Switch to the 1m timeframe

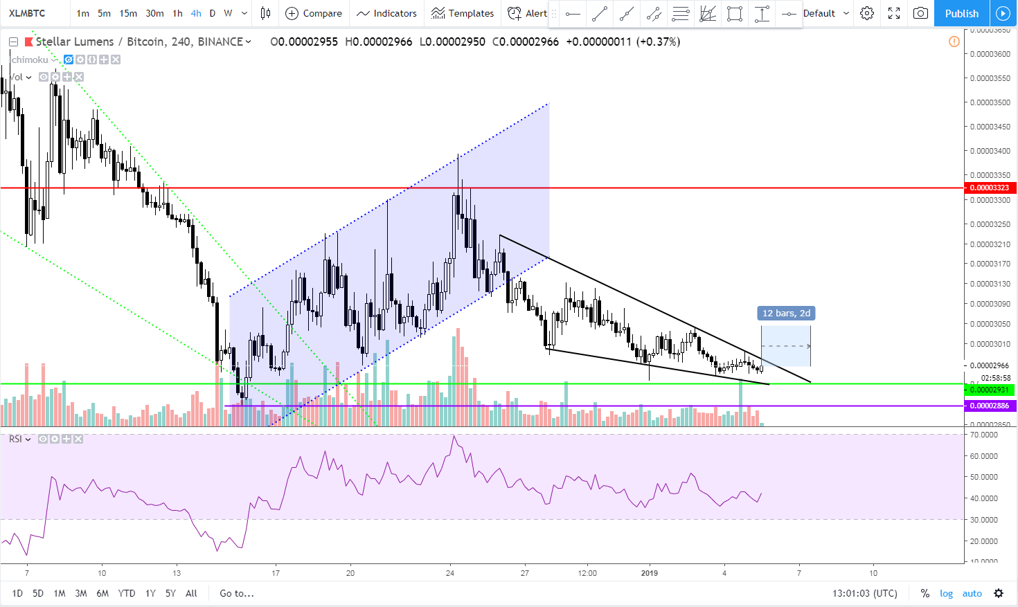(x=82, y=13)
